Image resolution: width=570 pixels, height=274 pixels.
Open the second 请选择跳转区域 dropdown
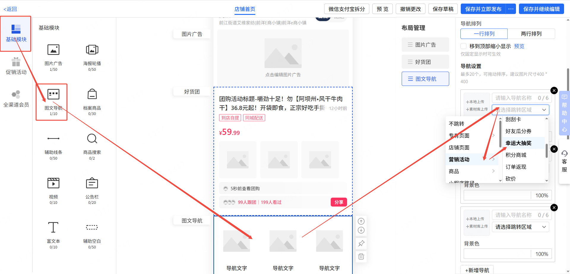click(520, 227)
